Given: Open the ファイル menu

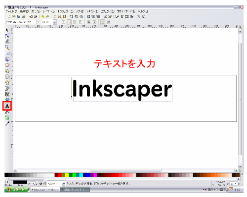Looking at the screenshot, I should [11, 11].
